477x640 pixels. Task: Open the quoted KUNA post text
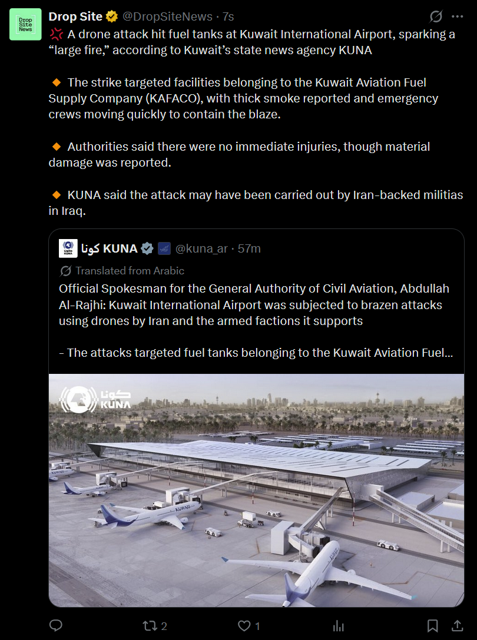click(x=256, y=321)
